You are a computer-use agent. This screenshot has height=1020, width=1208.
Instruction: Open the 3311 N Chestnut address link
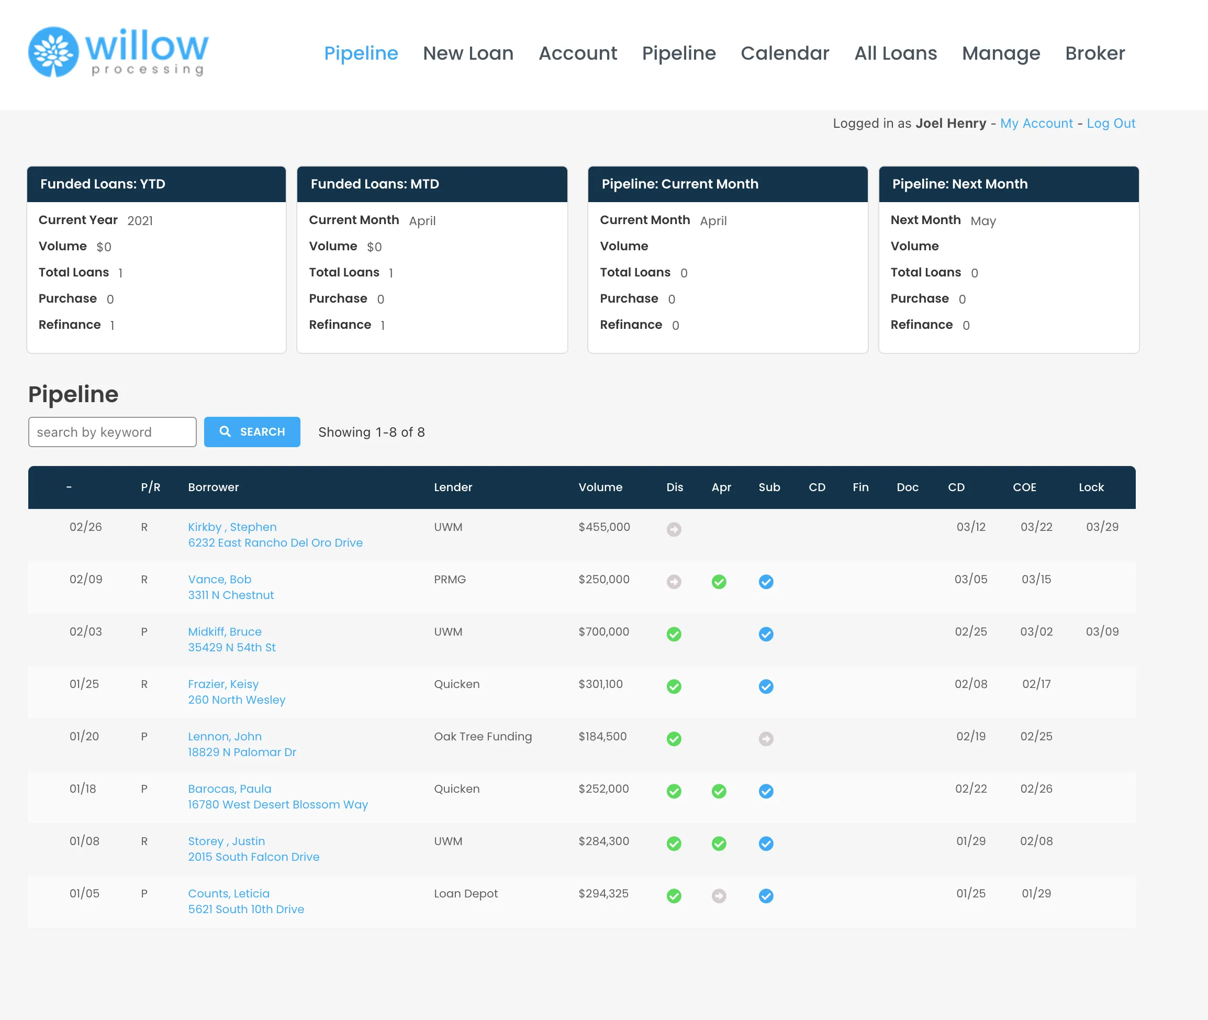(x=231, y=595)
